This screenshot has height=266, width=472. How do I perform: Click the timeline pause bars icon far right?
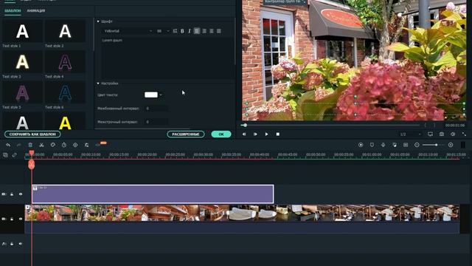tap(463, 145)
